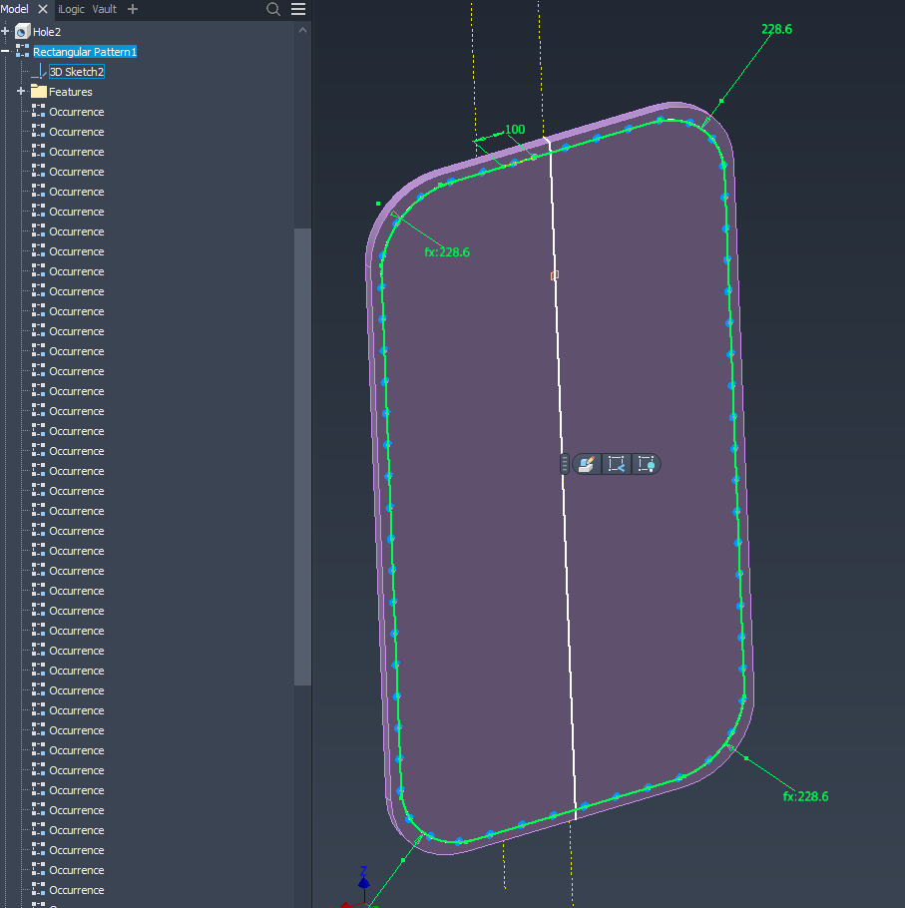The width and height of the screenshot is (905, 908).
Task: Select first Occurrence entry under Features folder
Action: [77, 112]
